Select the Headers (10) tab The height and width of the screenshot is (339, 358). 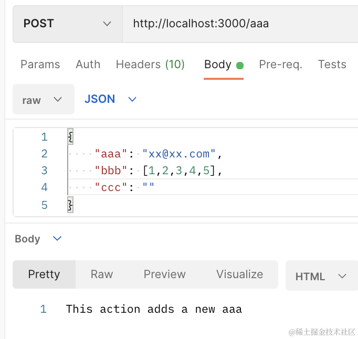[150, 65]
